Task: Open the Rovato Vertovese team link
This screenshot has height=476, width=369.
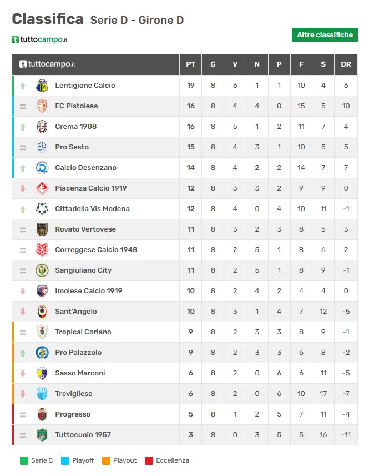Action: click(x=85, y=229)
